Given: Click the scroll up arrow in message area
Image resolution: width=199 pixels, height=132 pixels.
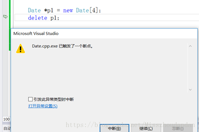Looking at the screenshot, I should (190, 46).
